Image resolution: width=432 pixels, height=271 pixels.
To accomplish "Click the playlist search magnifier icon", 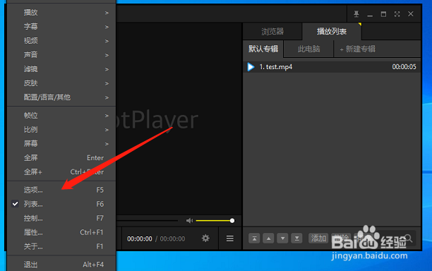I will tap(409, 239).
